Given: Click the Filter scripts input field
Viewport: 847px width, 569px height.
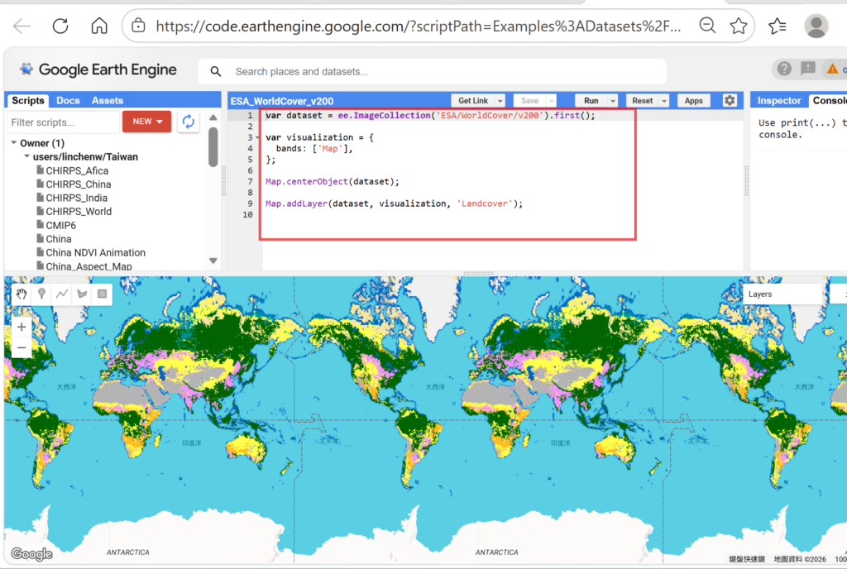Looking at the screenshot, I should [63, 122].
